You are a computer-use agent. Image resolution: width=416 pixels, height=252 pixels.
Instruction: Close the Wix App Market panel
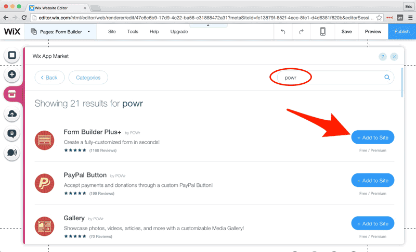(x=394, y=57)
